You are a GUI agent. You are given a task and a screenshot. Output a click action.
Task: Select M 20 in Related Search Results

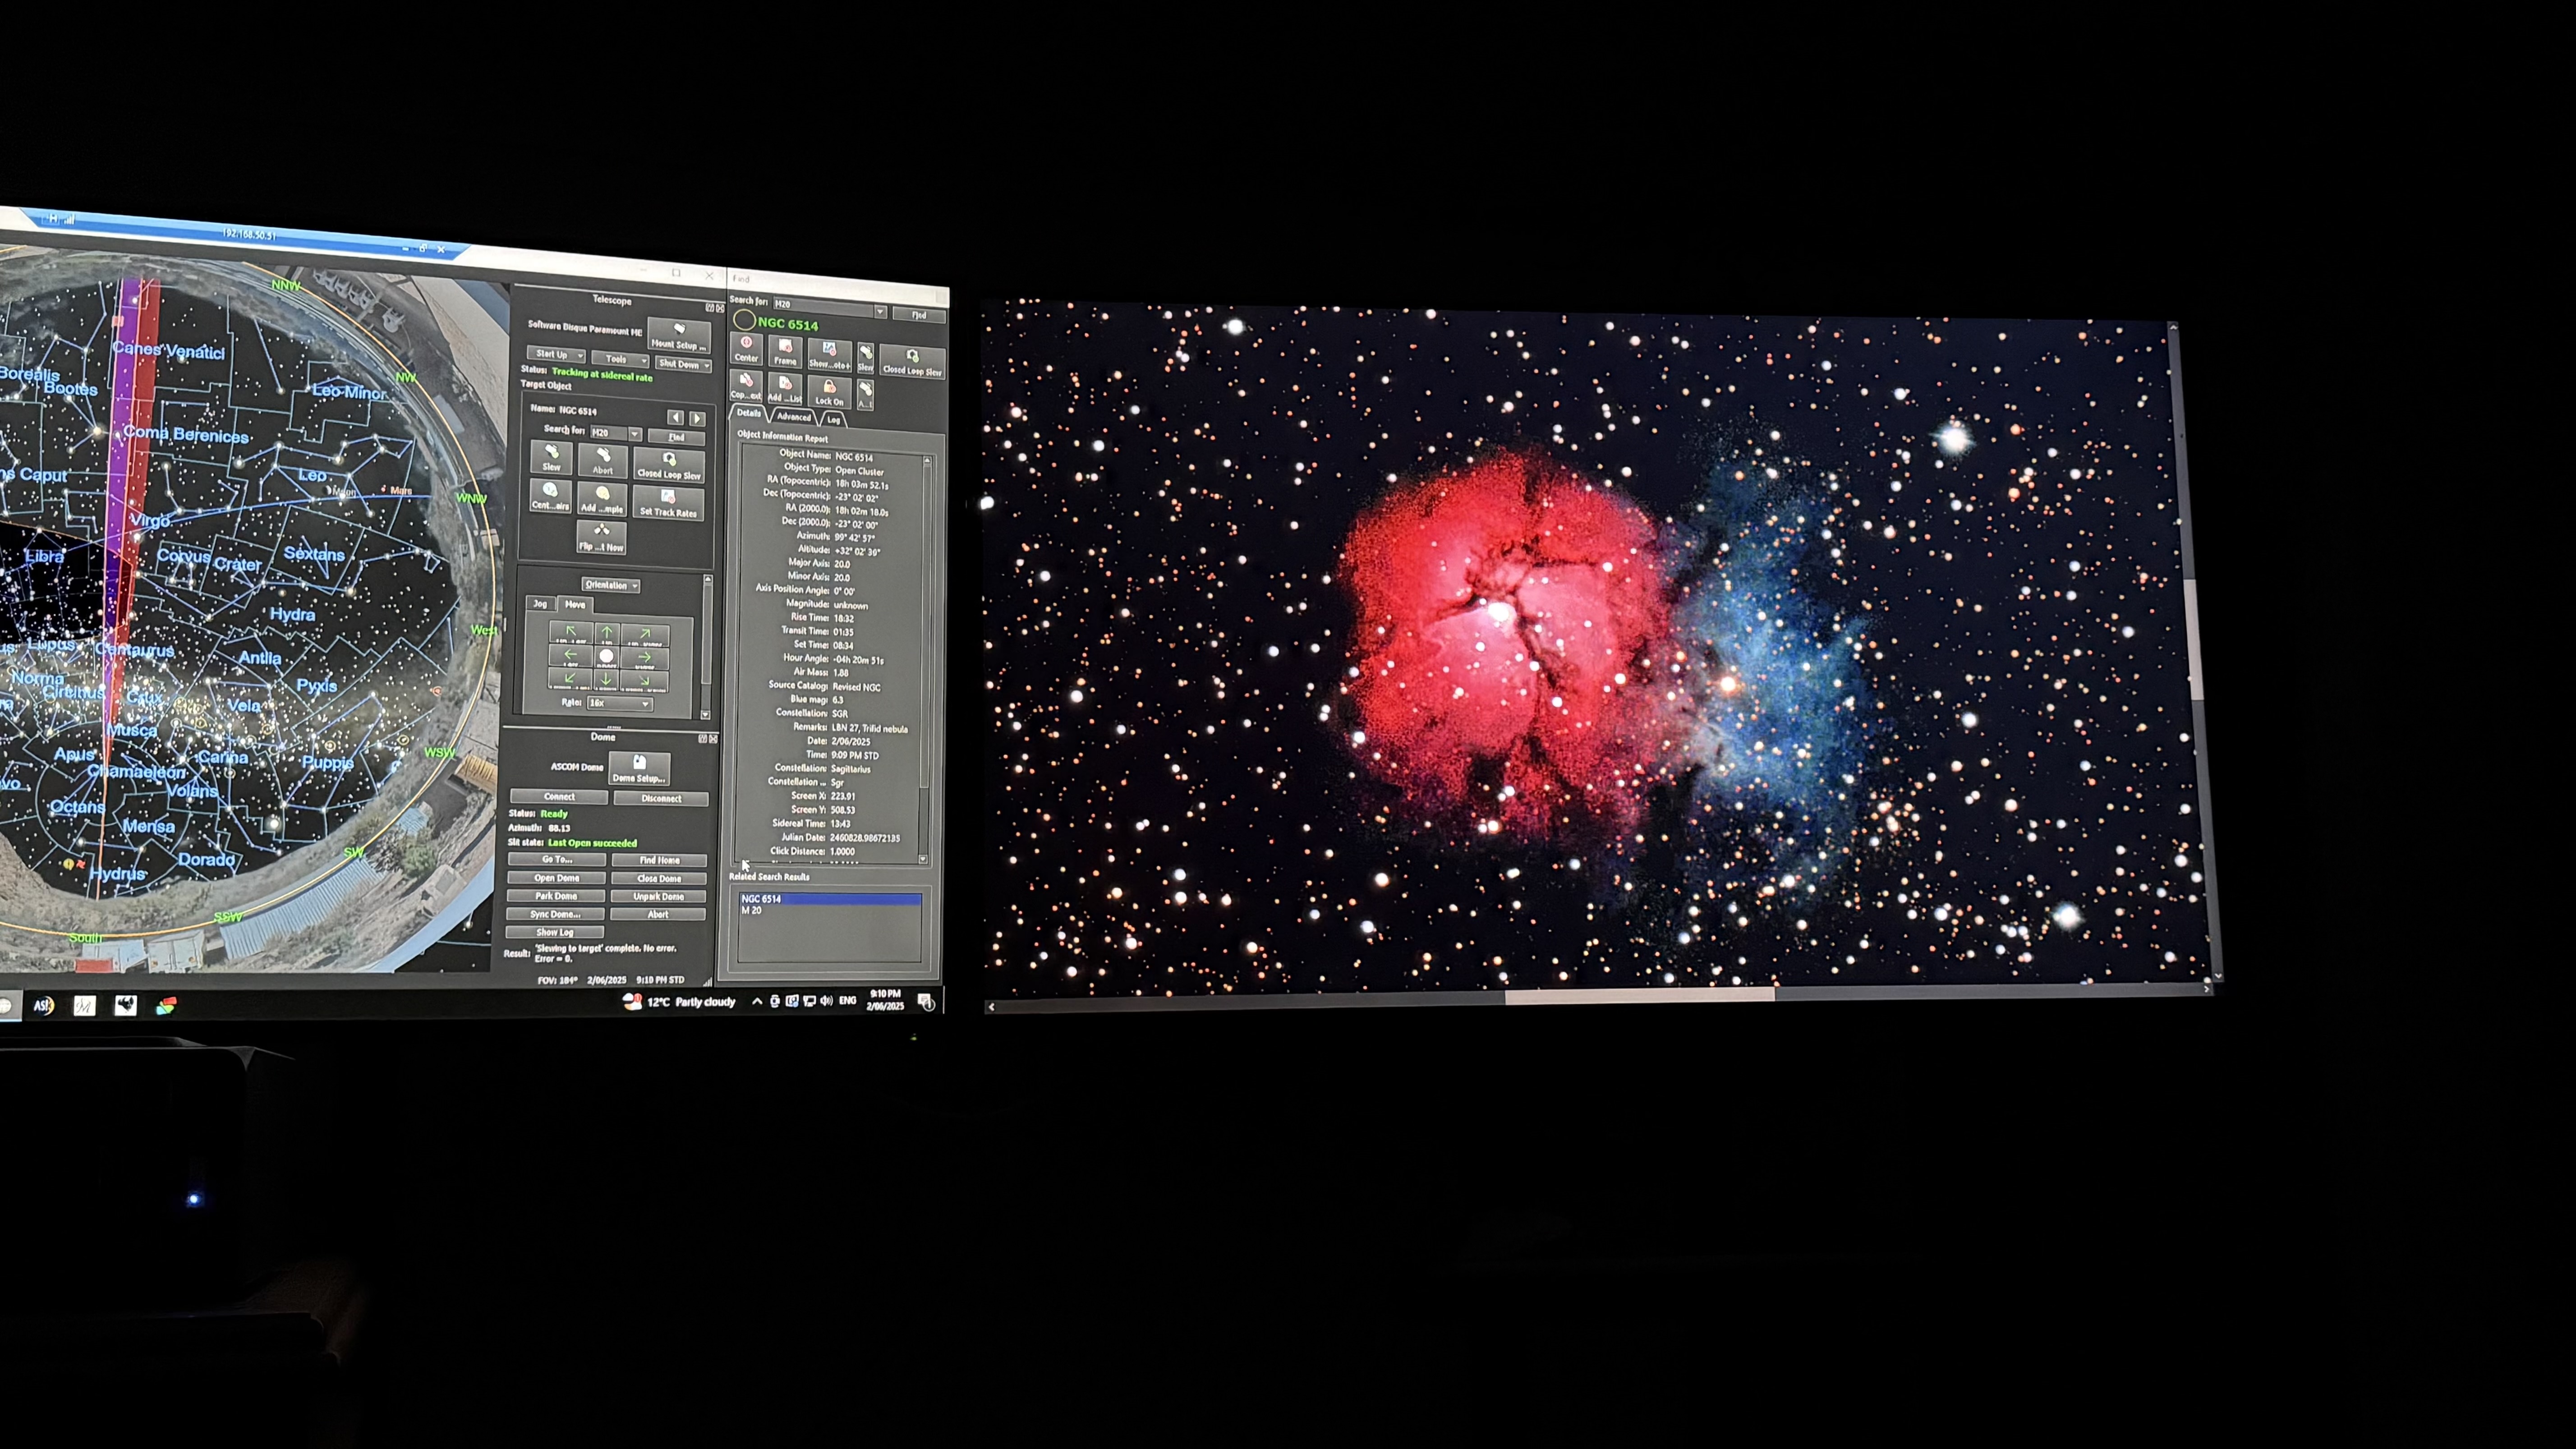pyautogui.click(x=752, y=911)
